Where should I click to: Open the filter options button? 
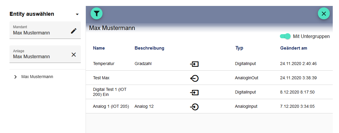[x=97, y=13]
